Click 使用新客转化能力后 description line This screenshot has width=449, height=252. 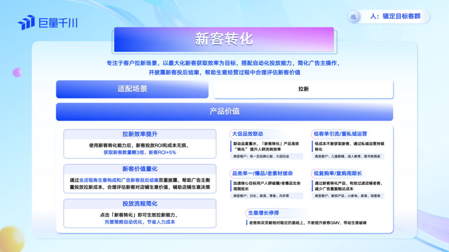pyautogui.click(x=140, y=145)
